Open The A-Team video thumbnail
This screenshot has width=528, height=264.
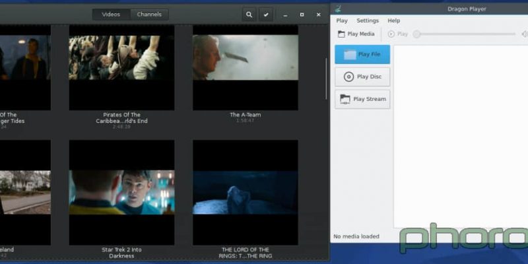tap(245, 68)
